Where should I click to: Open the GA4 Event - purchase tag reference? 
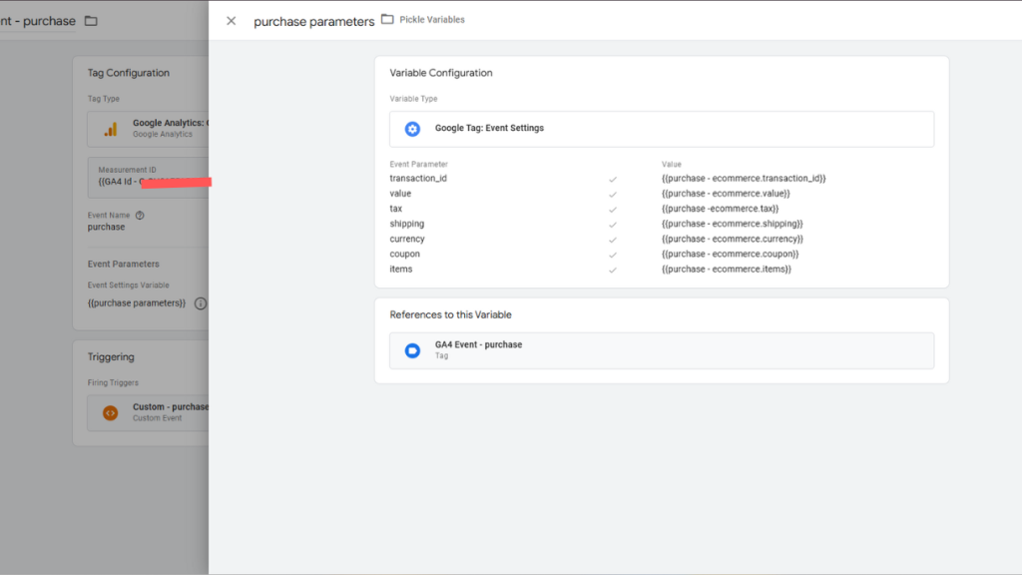coord(662,350)
